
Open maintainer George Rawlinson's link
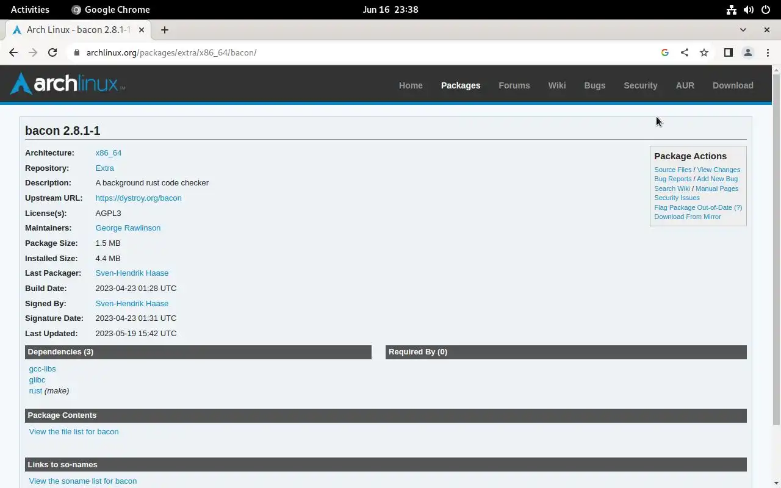tap(128, 228)
